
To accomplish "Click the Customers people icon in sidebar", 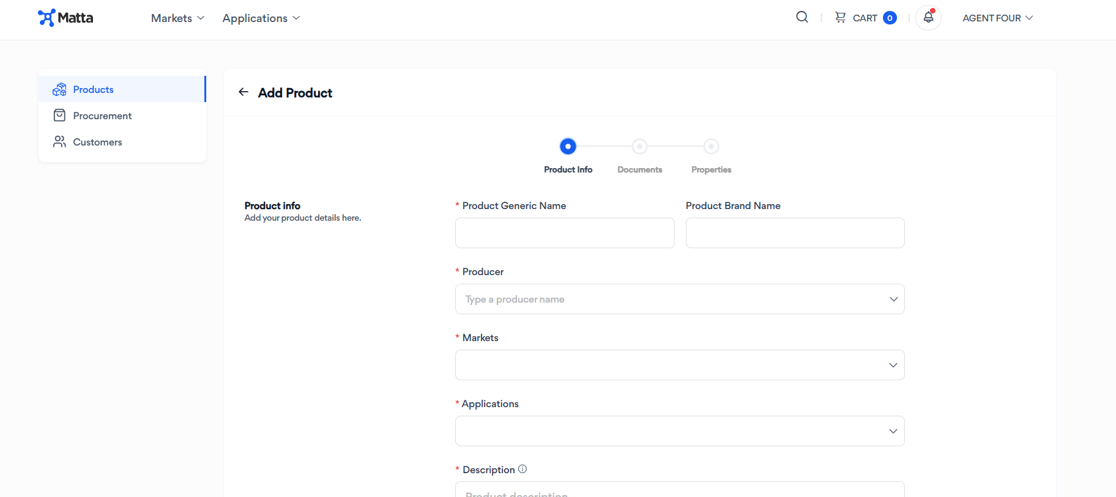I will (x=59, y=142).
